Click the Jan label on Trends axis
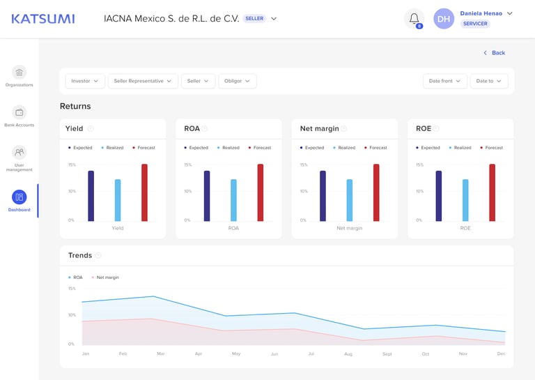The width and height of the screenshot is (535, 380). [86, 354]
